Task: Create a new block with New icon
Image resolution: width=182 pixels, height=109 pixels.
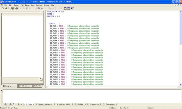Action: pos(3,8)
